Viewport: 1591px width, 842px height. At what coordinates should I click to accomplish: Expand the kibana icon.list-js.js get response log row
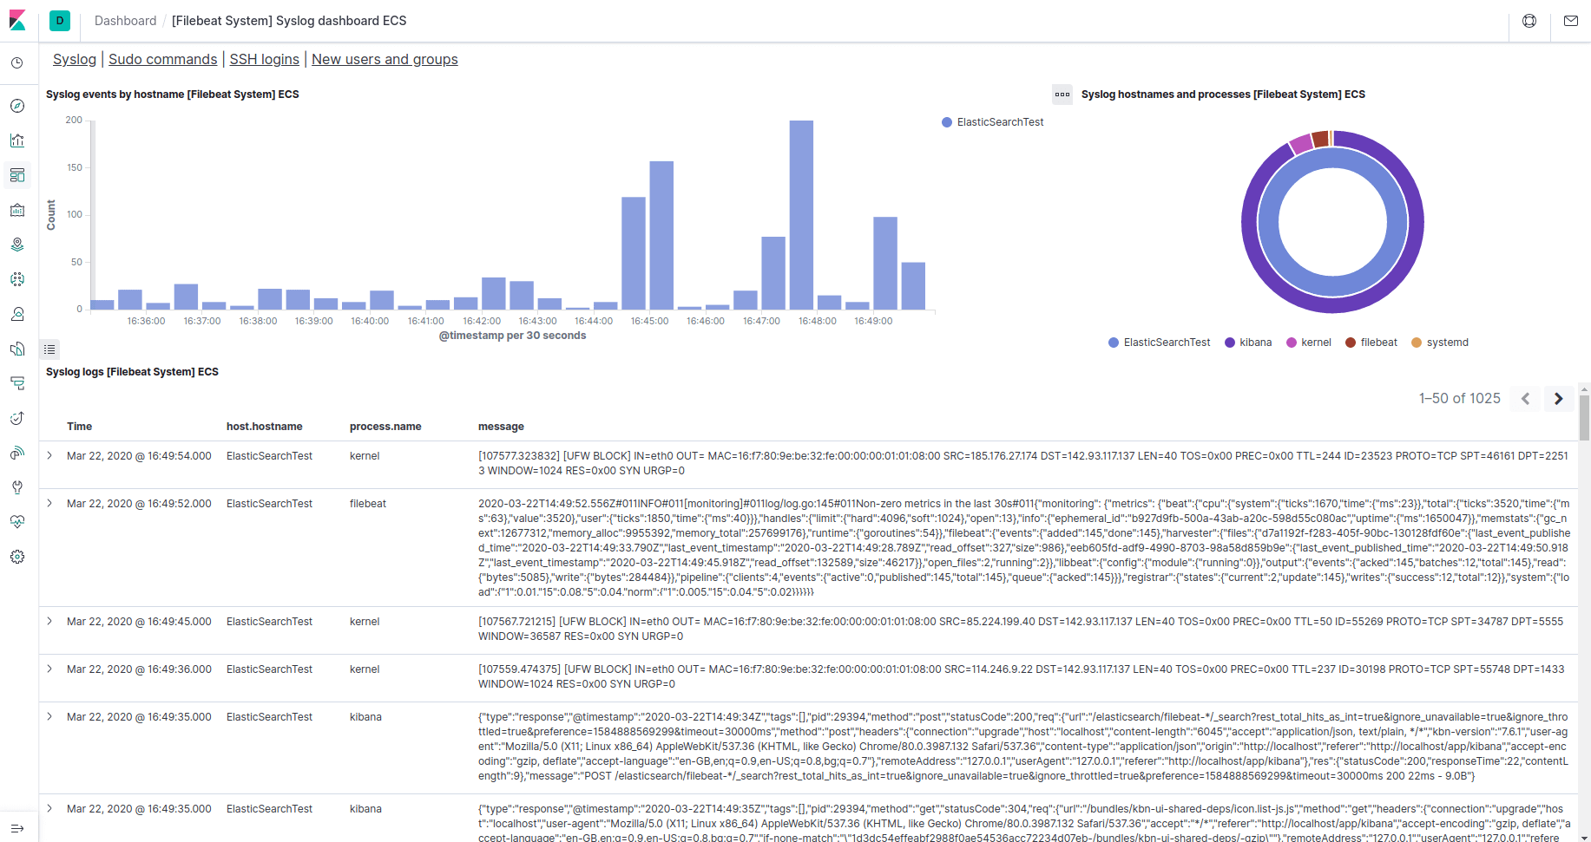[49, 808]
